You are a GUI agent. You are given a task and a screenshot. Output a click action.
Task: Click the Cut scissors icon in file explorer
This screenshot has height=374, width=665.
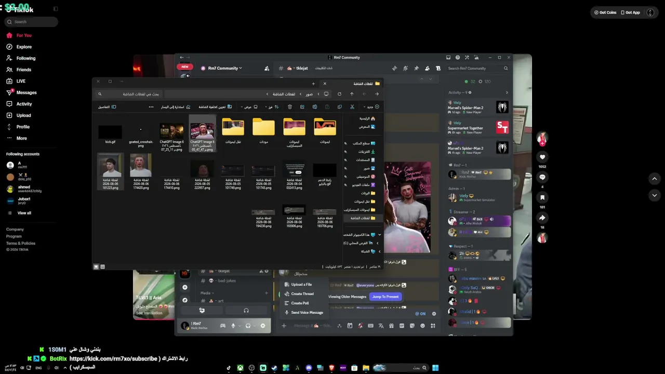[x=352, y=107]
